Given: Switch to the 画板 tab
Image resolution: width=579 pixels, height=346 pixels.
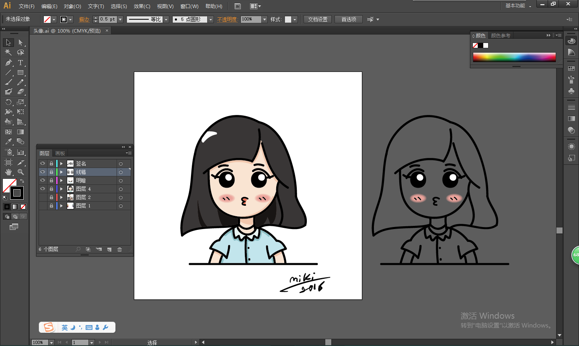Looking at the screenshot, I should pos(60,153).
